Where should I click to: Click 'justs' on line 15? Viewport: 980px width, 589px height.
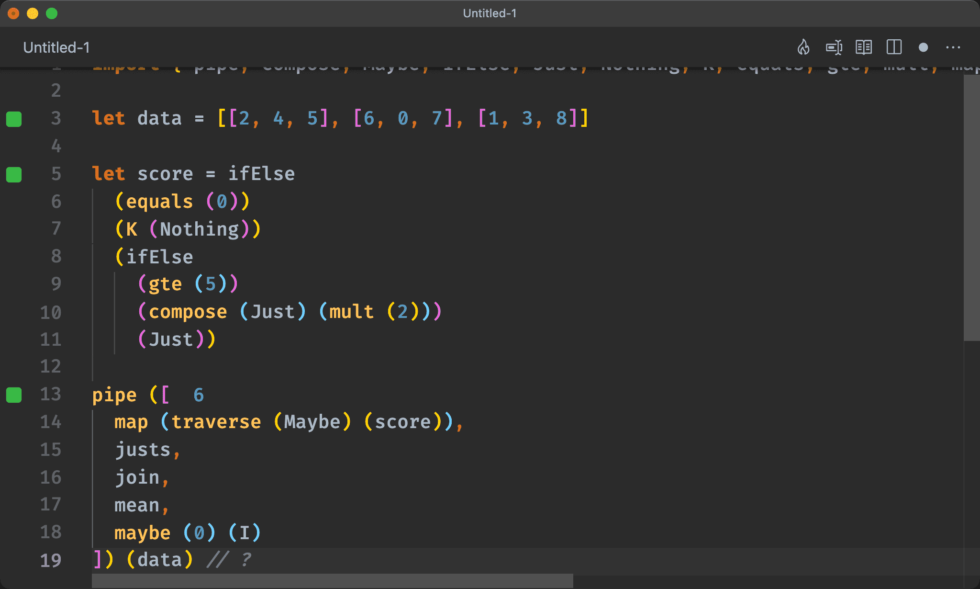[x=143, y=450]
